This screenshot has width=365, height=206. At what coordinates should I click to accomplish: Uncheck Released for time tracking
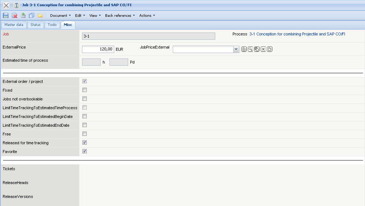[x=85, y=142]
